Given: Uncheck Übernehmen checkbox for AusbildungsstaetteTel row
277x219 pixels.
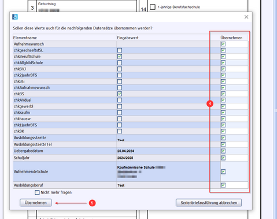Looking at the screenshot, I should click(x=223, y=144).
